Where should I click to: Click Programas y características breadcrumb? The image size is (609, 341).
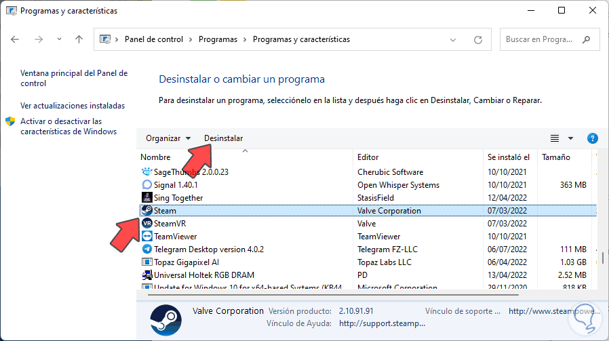point(301,39)
